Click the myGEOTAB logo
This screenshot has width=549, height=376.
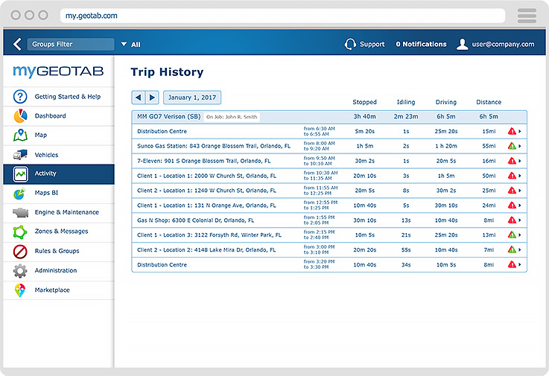click(58, 71)
